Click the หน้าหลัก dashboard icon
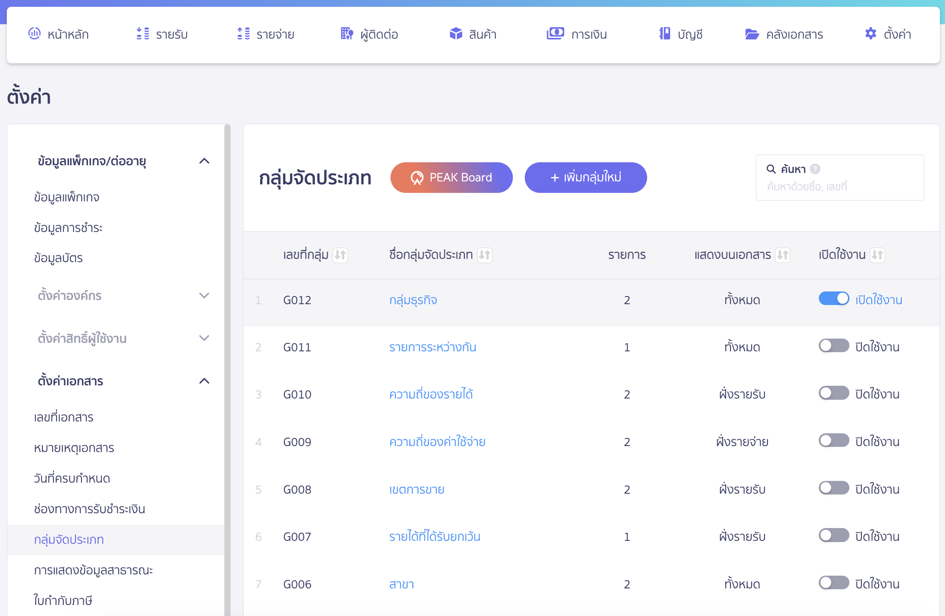Screen dimensions: 945x616 click(34, 34)
